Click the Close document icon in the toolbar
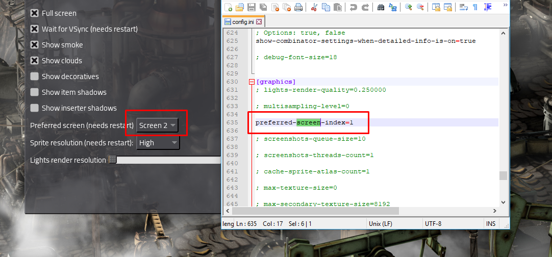 click(275, 7)
